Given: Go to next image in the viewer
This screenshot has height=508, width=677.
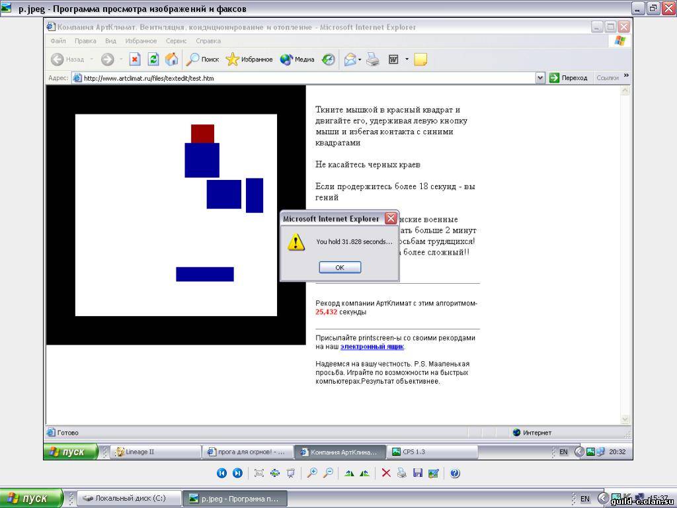Looking at the screenshot, I should click(x=237, y=473).
